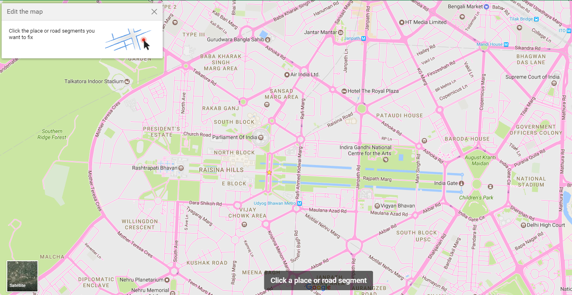Viewport: 572px width, 295px height.
Task: Select the August Kranti Maidan label
Action: 480,161
